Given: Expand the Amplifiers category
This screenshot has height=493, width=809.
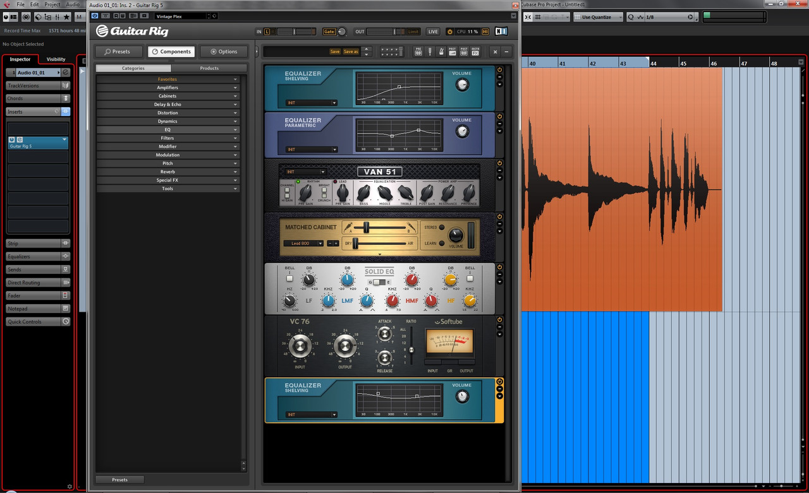Looking at the screenshot, I should pyautogui.click(x=167, y=88).
